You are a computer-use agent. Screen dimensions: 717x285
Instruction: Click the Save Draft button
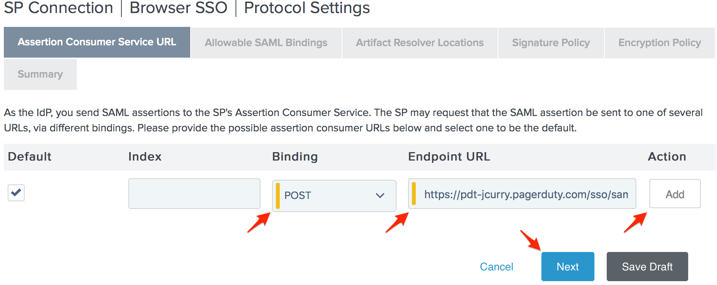(647, 267)
